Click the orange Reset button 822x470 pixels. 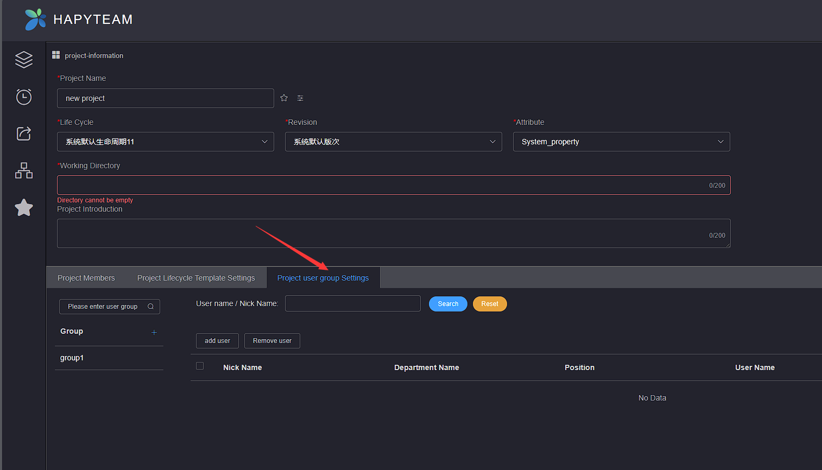490,304
